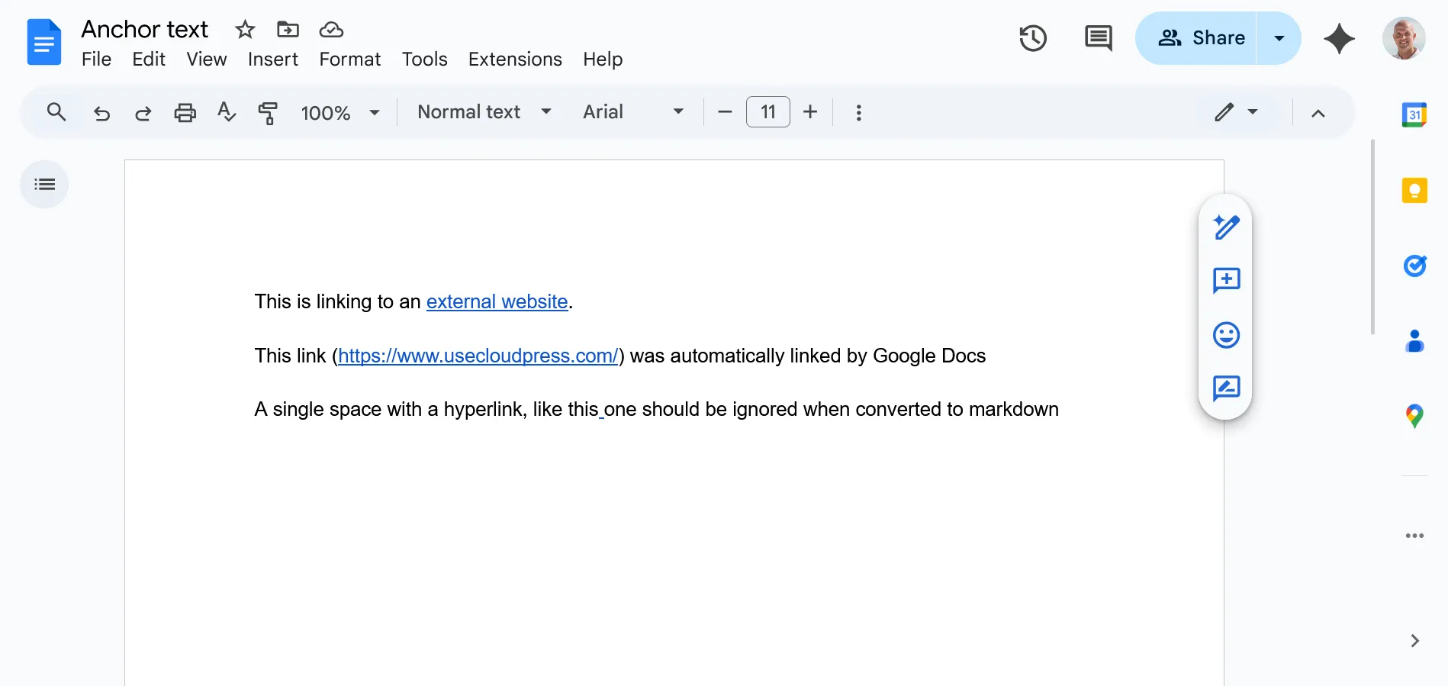Screen dimensions: 1448x686
Task: Click the search menus magnifier icon
Action: click(x=56, y=112)
